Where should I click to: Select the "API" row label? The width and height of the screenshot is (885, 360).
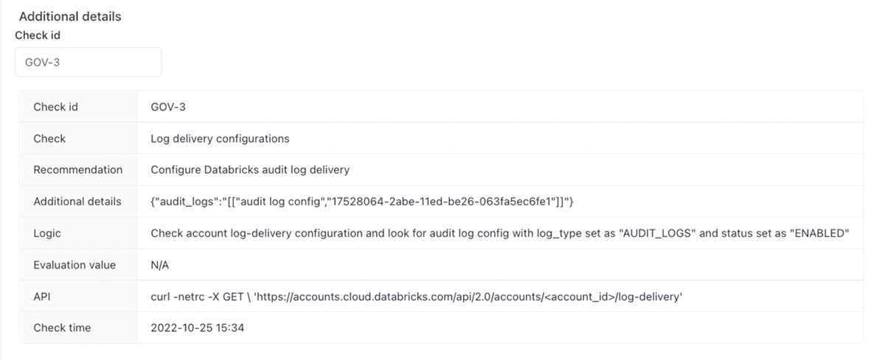point(43,296)
